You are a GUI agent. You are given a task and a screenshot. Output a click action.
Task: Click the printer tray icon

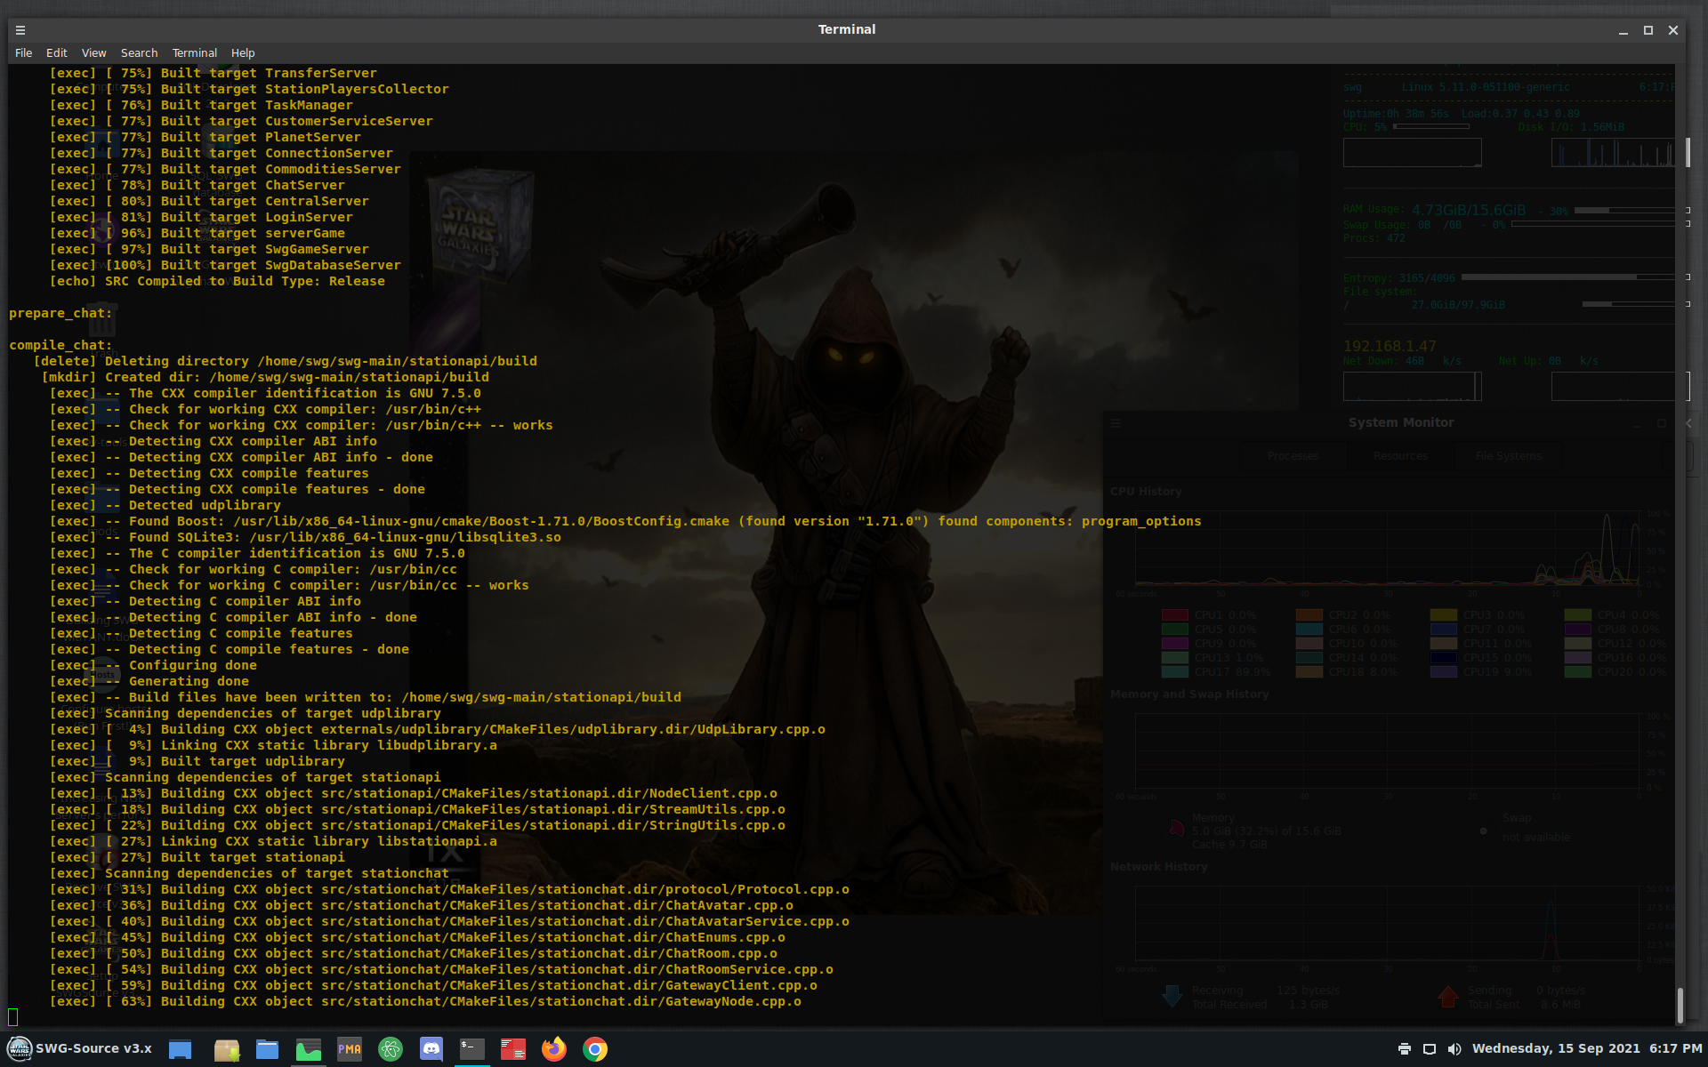(1404, 1049)
